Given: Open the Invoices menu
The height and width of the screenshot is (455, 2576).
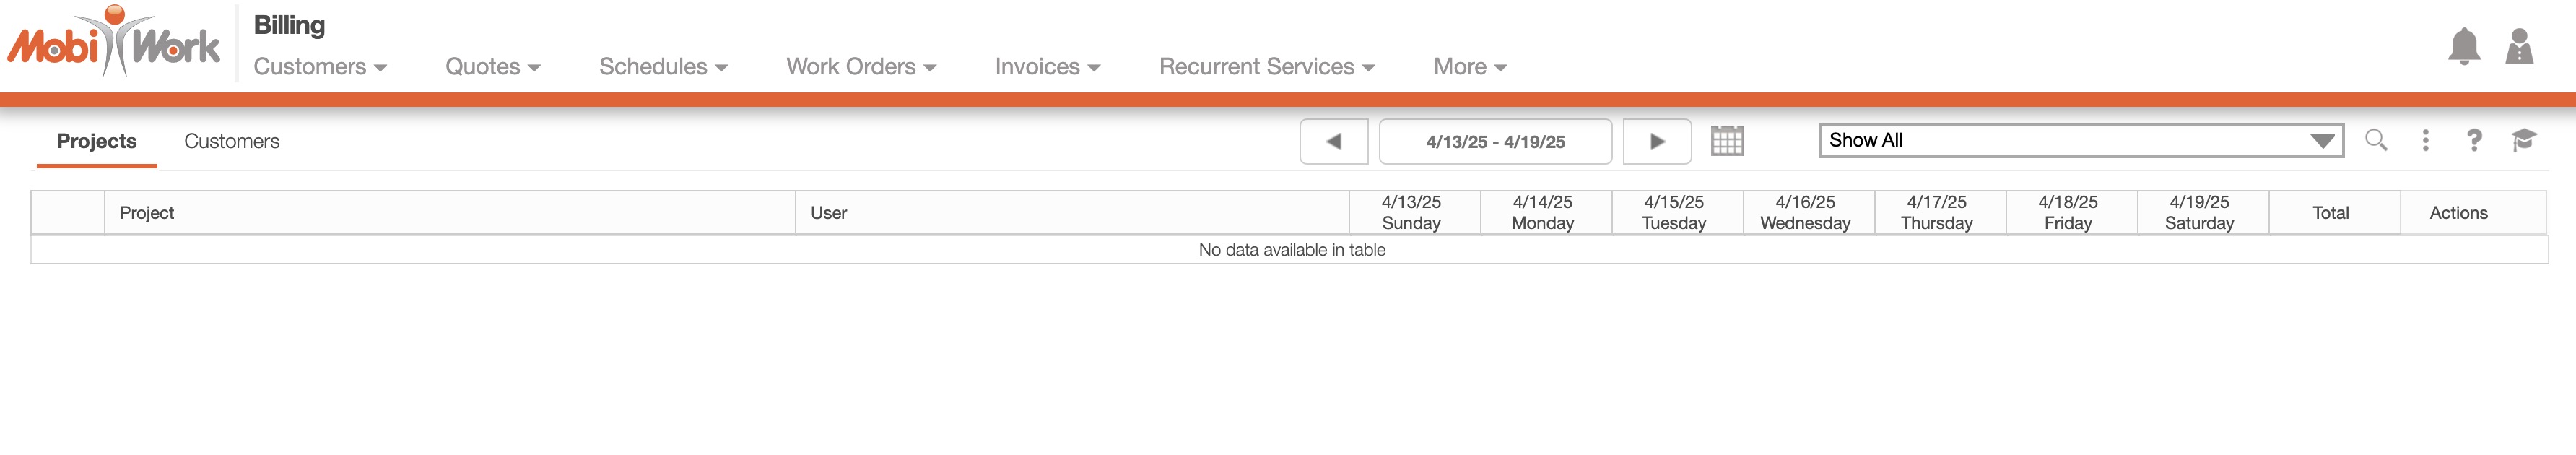Looking at the screenshot, I should [x=1047, y=67].
